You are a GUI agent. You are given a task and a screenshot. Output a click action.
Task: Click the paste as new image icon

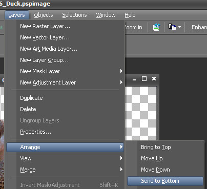click(x=156, y=27)
